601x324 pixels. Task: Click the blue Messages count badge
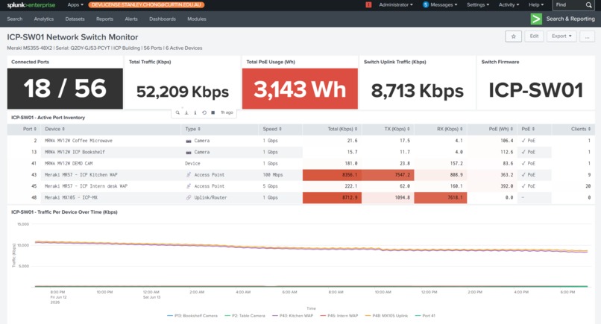426,4
